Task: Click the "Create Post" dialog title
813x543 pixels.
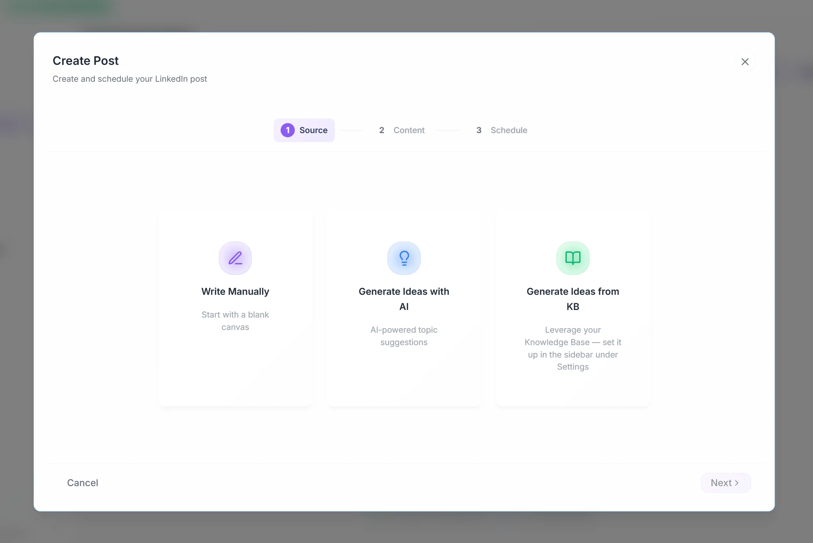Action: pos(85,61)
